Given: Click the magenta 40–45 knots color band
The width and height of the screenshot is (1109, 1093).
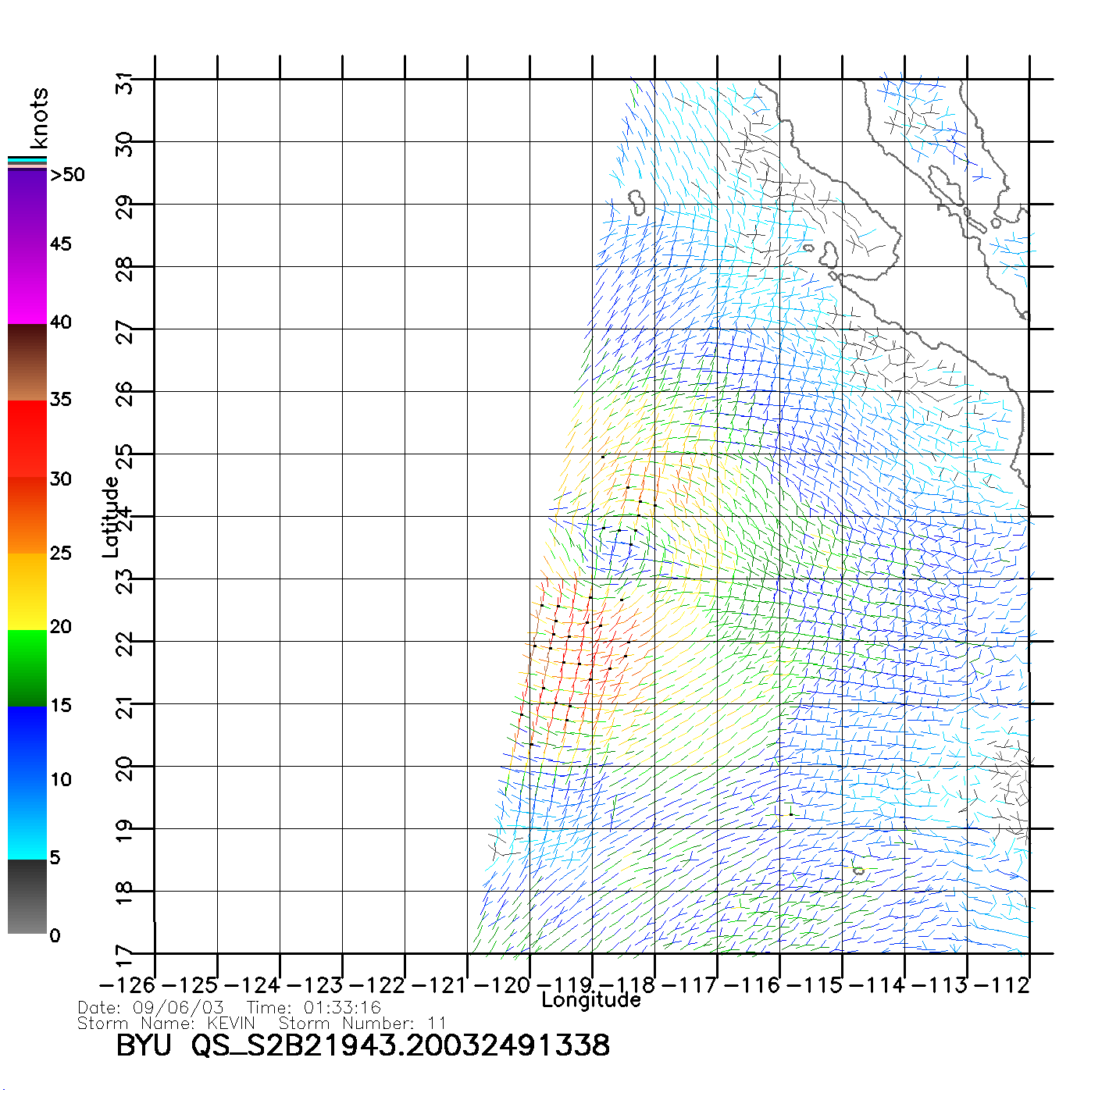Looking at the screenshot, I should coord(27,285).
